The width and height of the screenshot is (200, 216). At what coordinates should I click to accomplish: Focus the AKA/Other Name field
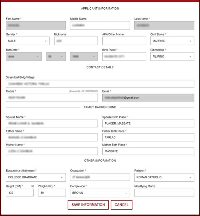click(124, 41)
